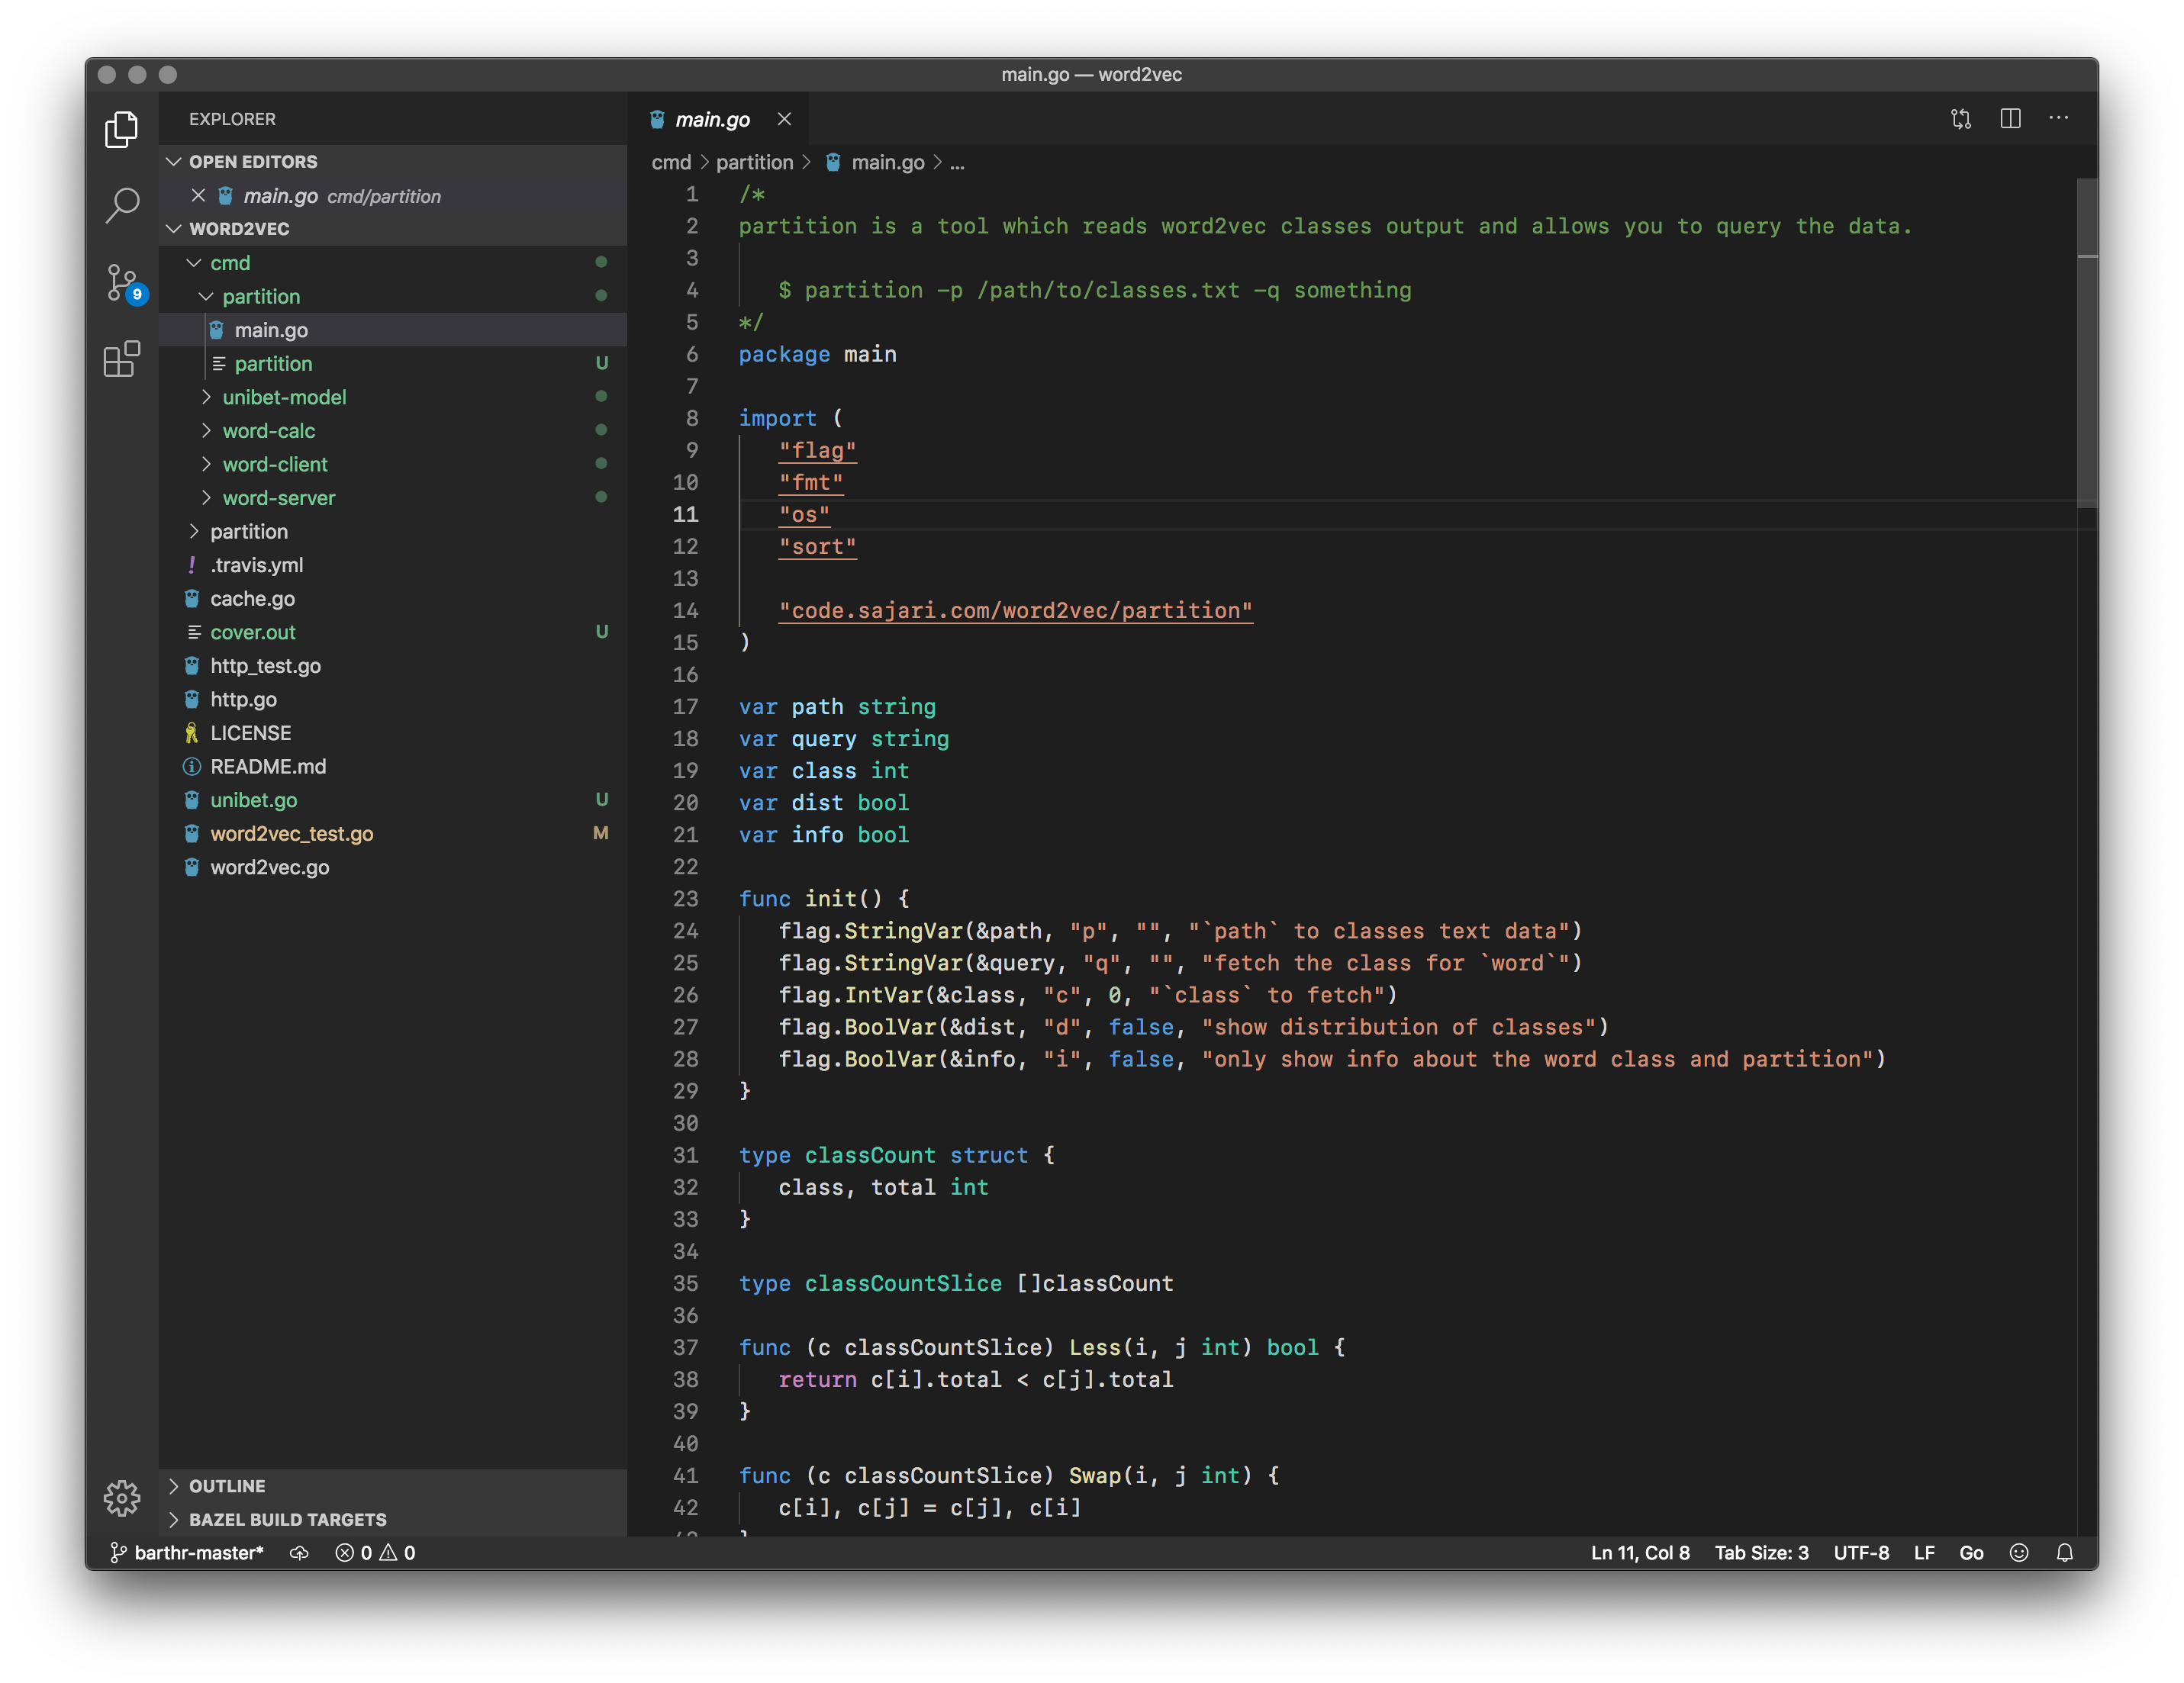Change the LF end of line sequence
2184x1683 pixels.
click(x=1924, y=1552)
